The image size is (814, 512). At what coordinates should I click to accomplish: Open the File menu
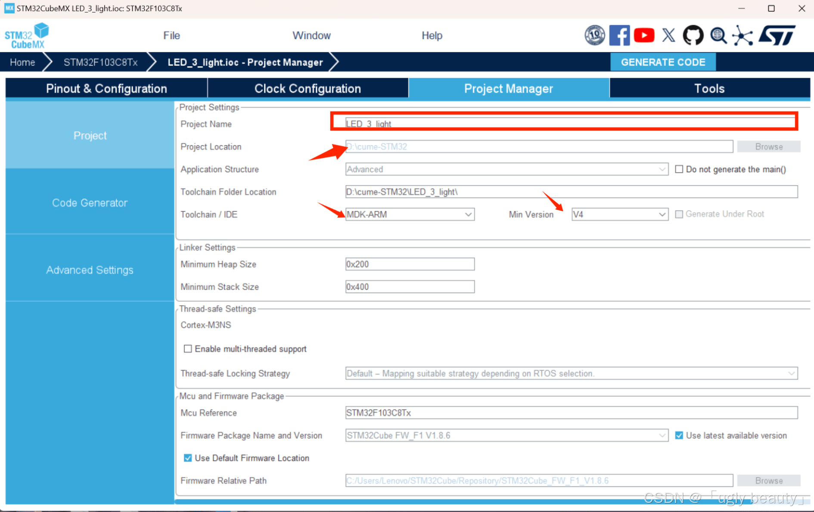pyautogui.click(x=171, y=35)
